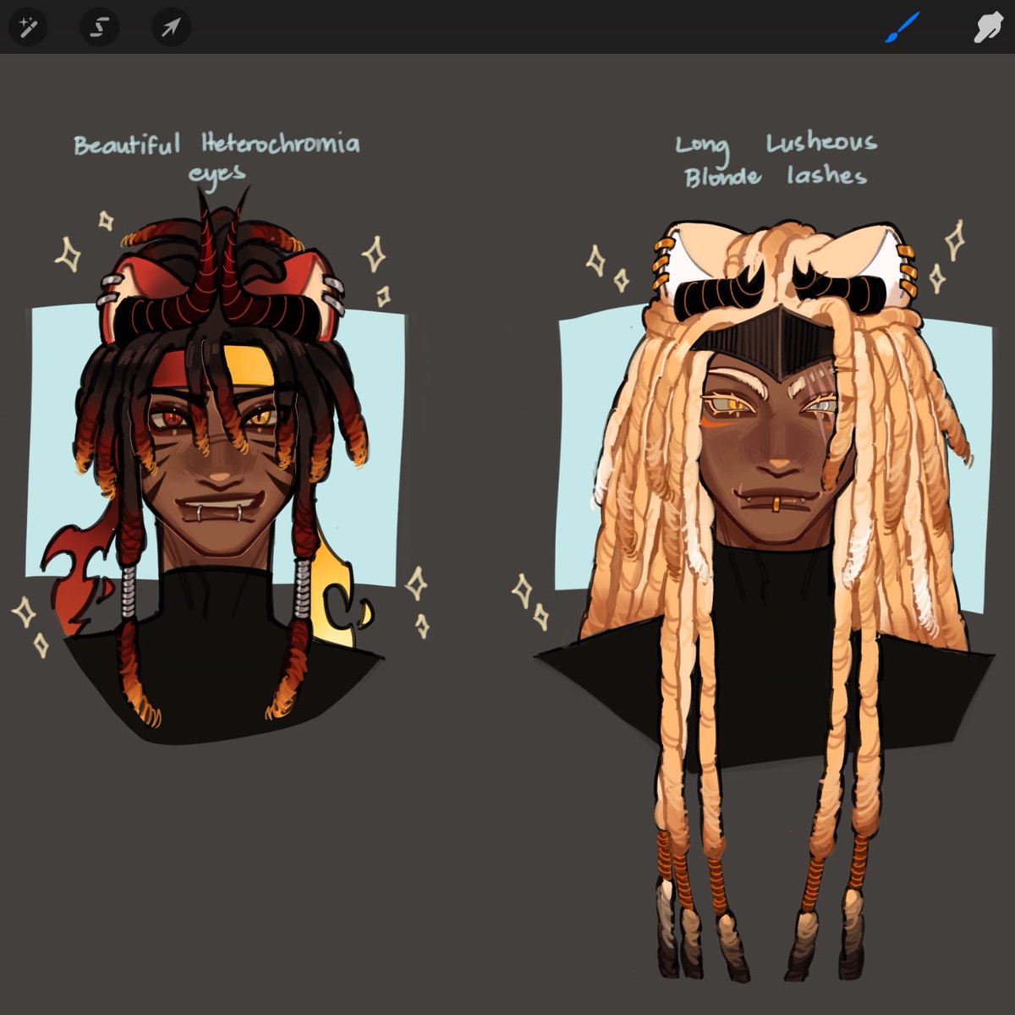Open the Adjustments magic wand menu
The width and height of the screenshot is (1015, 1015).
[x=27, y=28]
